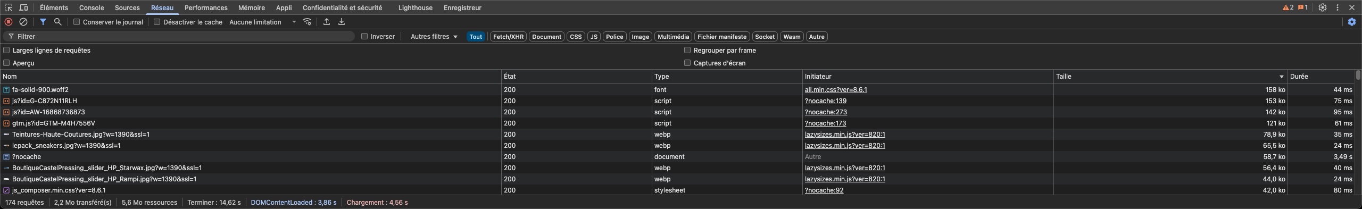Activate the inspect element picker icon
This screenshot has height=209, width=1362.
click(x=9, y=8)
